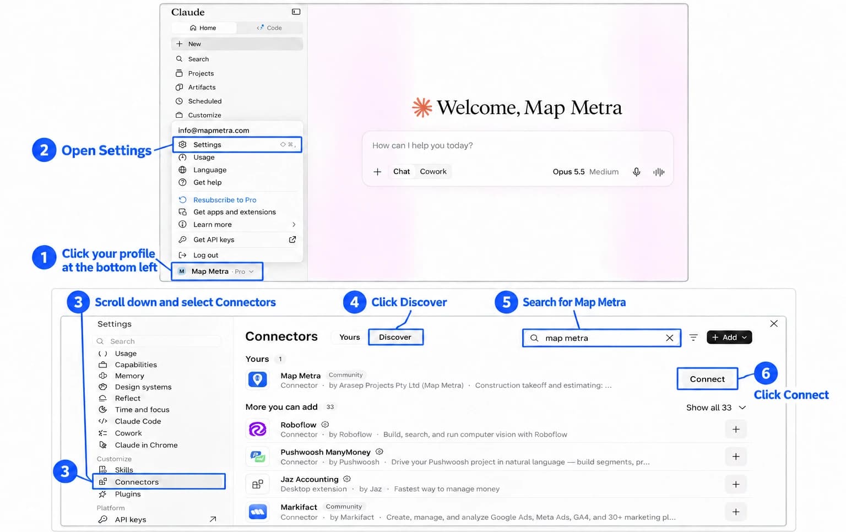The image size is (846, 532).
Task: Click the microphone dictation icon
Action: pyautogui.click(x=636, y=172)
